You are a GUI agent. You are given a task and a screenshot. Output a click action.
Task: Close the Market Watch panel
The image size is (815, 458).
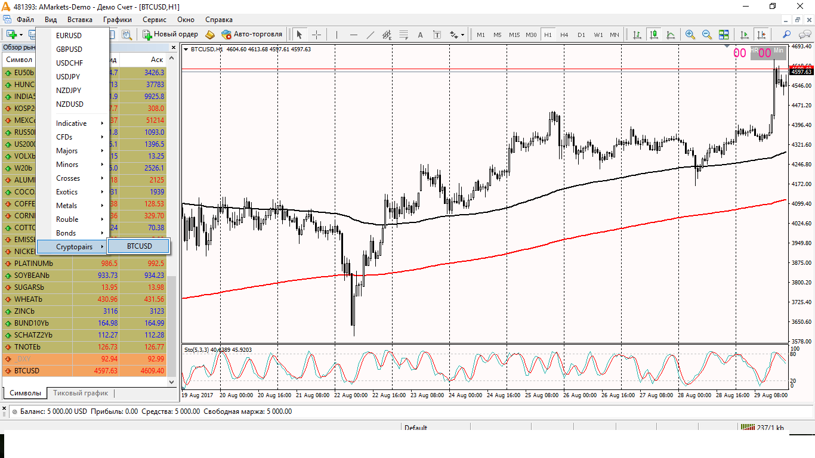174,47
